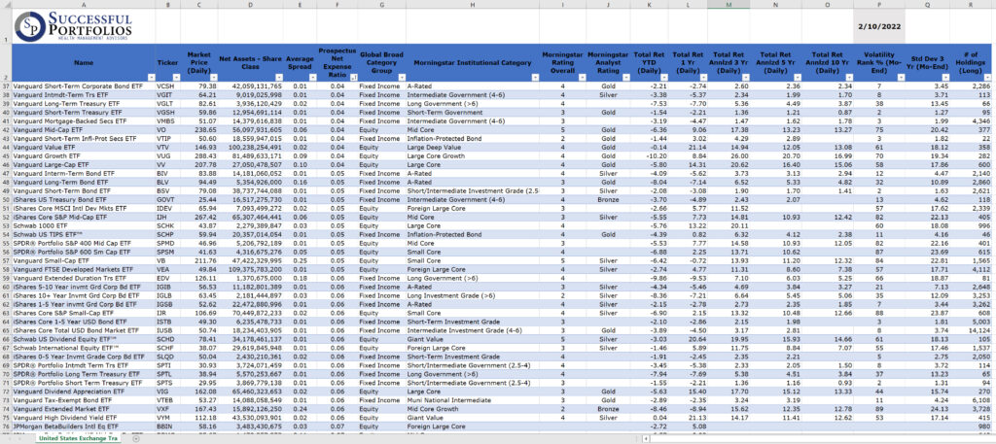The height and width of the screenshot is (444, 996).
Task: Click the Vanguard Long-Term Treasury ETF cell
Action: (84, 103)
